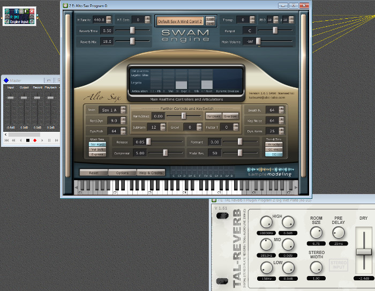375x291 pixels.
Task: Toggle the FallDown keyswitch button
Action: [x=214, y=116]
